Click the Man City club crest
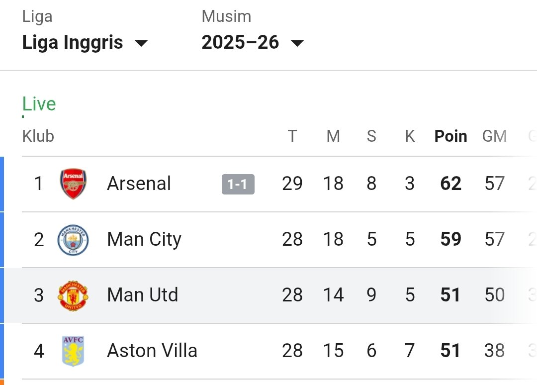This screenshot has height=385, width=537. [73, 240]
